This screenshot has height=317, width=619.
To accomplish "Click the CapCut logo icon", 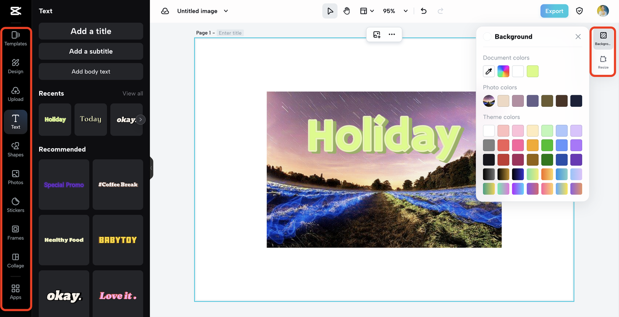I will pyautogui.click(x=15, y=11).
